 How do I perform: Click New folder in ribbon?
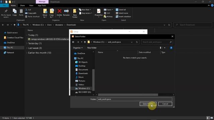tap(75, 13)
